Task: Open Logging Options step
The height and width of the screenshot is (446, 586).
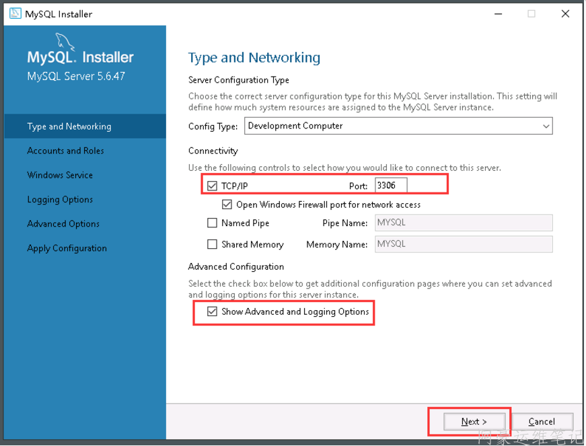Action: (x=60, y=199)
